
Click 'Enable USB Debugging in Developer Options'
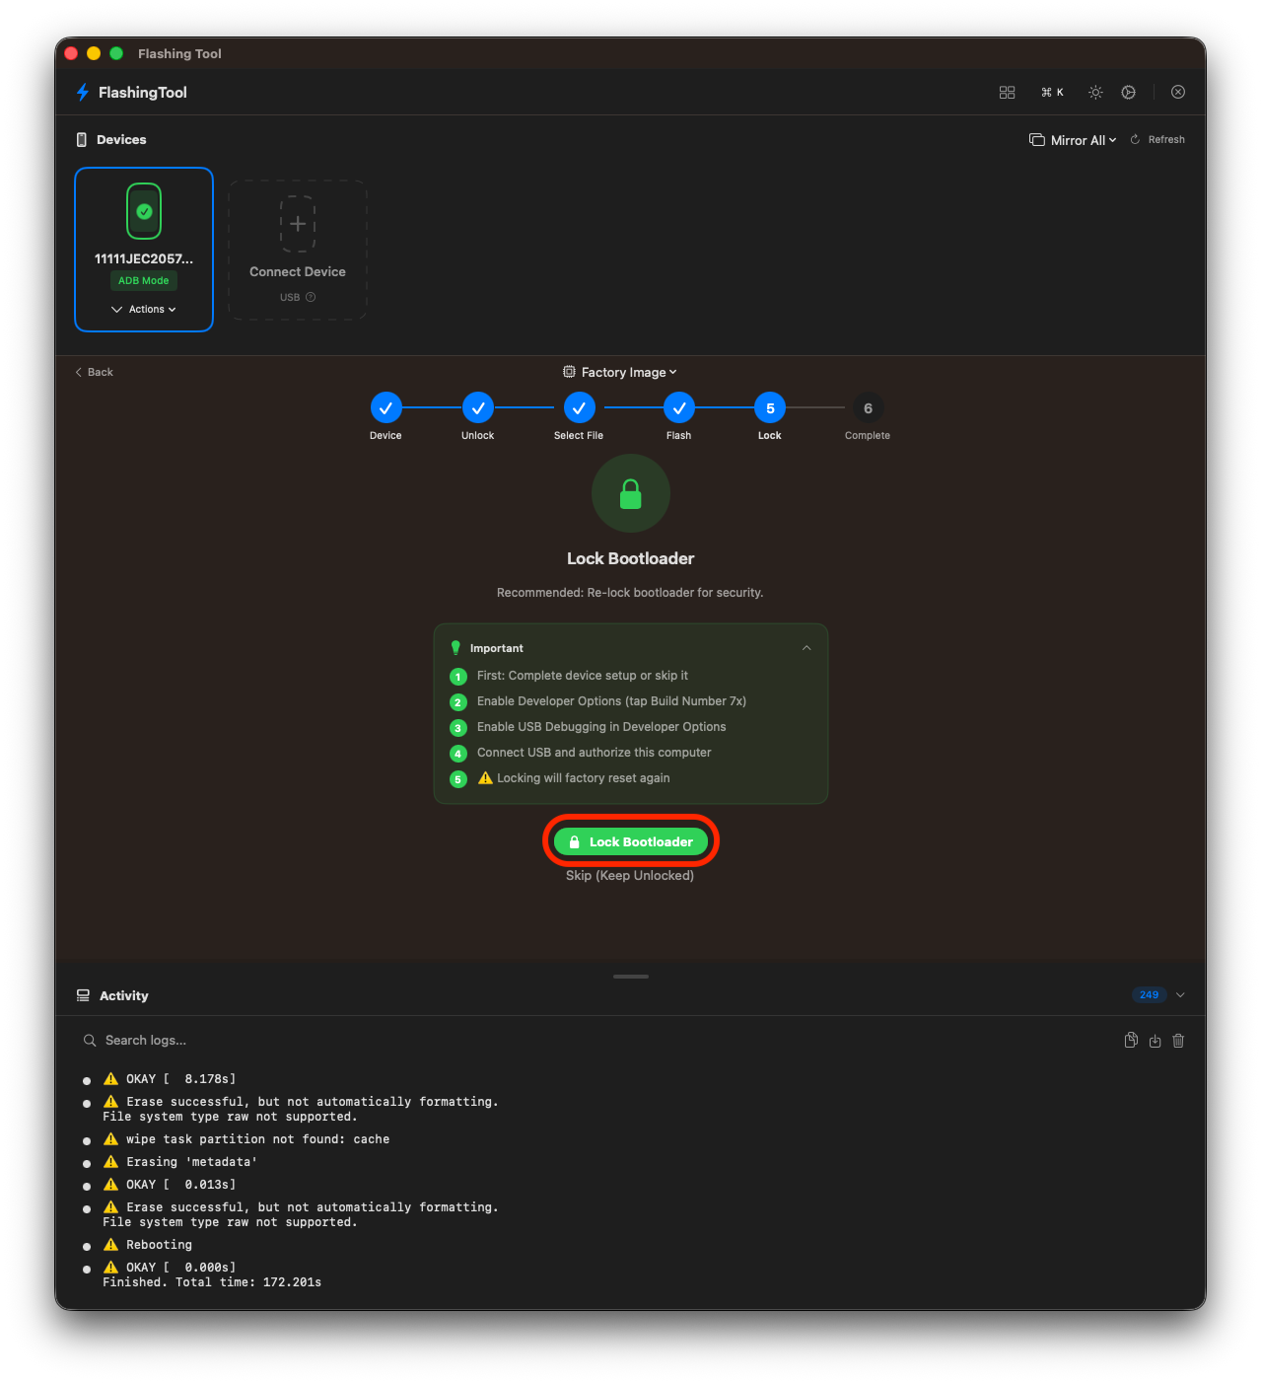click(601, 727)
